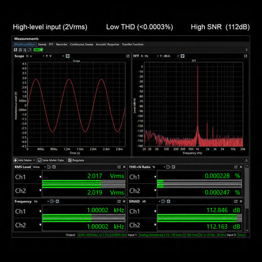Open FFT X axis Hz dropdown
The height and width of the screenshot is (262, 262).
pyautogui.click(x=157, y=56)
